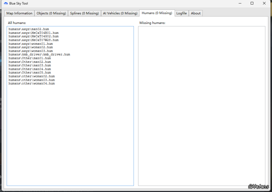Minimize the Blue Sky Tool window
The height and width of the screenshot is (192, 272).
point(240,3)
